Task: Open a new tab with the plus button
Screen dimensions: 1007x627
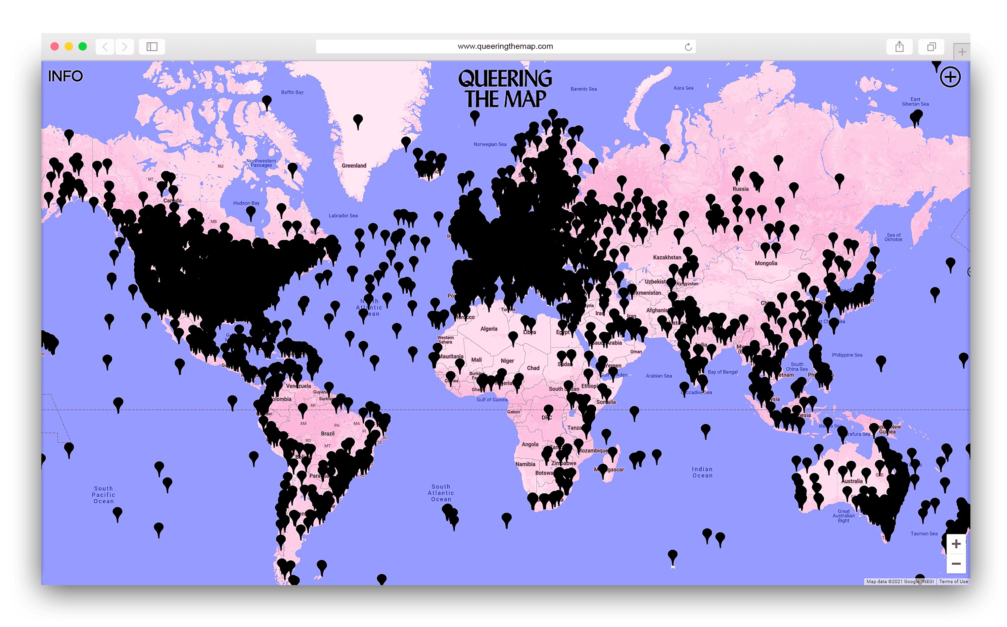Action: (x=962, y=51)
